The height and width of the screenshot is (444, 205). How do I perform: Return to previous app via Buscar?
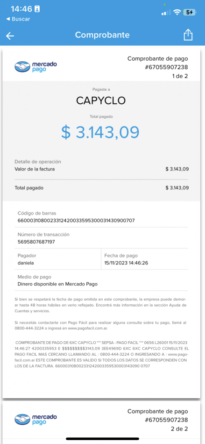tap(18, 19)
